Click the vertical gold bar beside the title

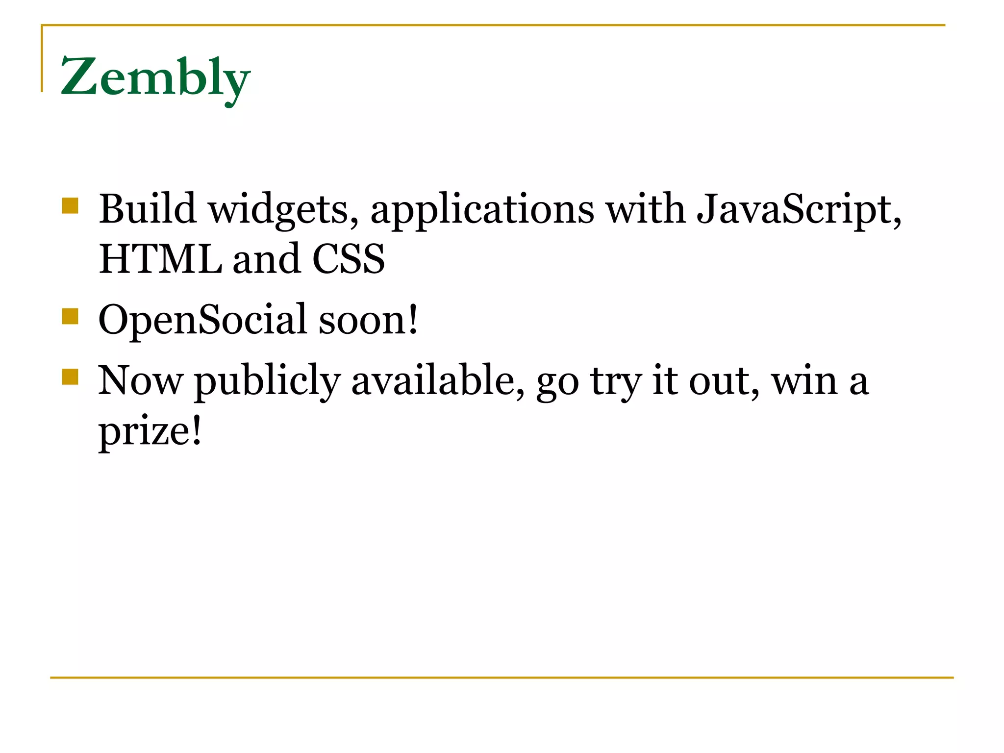coord(42,58)
